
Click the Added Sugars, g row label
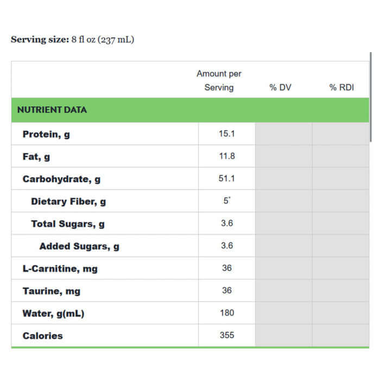point(79,246)
